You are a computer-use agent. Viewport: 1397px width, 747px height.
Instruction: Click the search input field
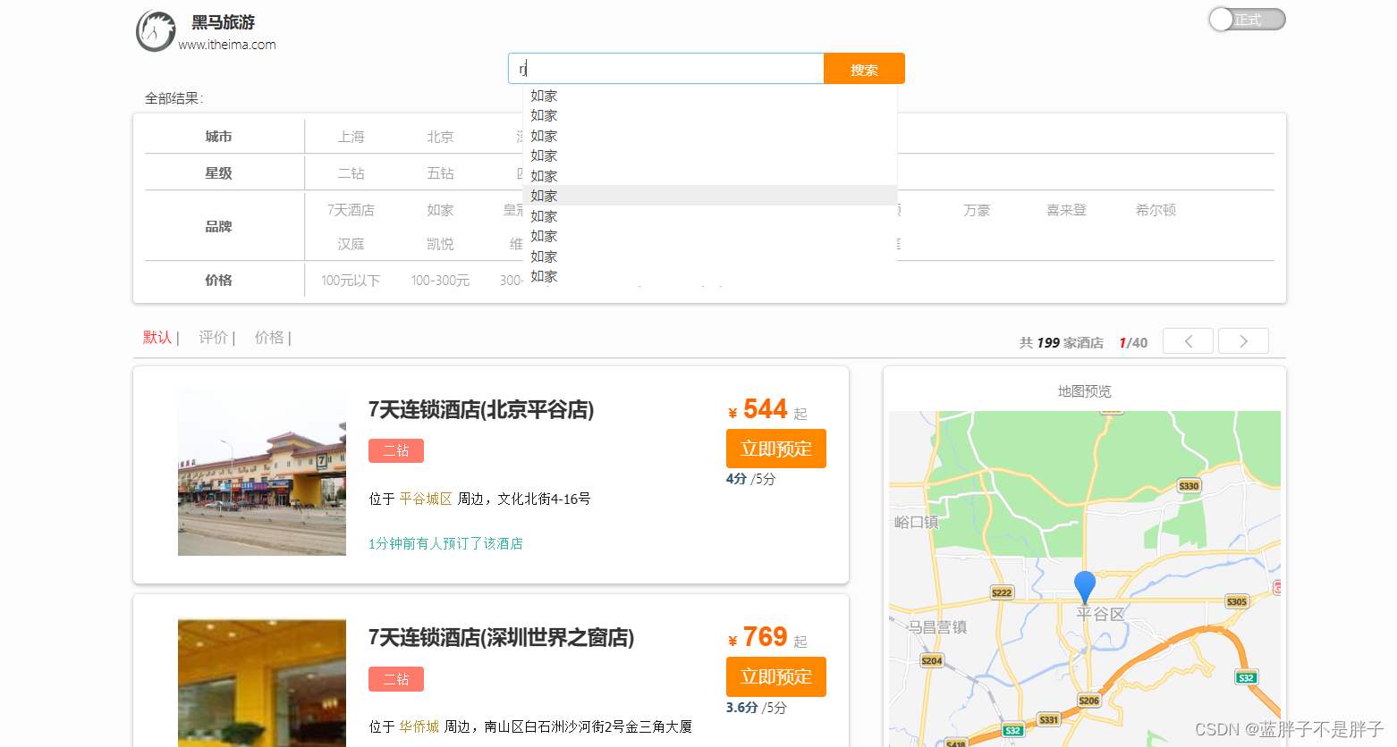tap(666, 69)
